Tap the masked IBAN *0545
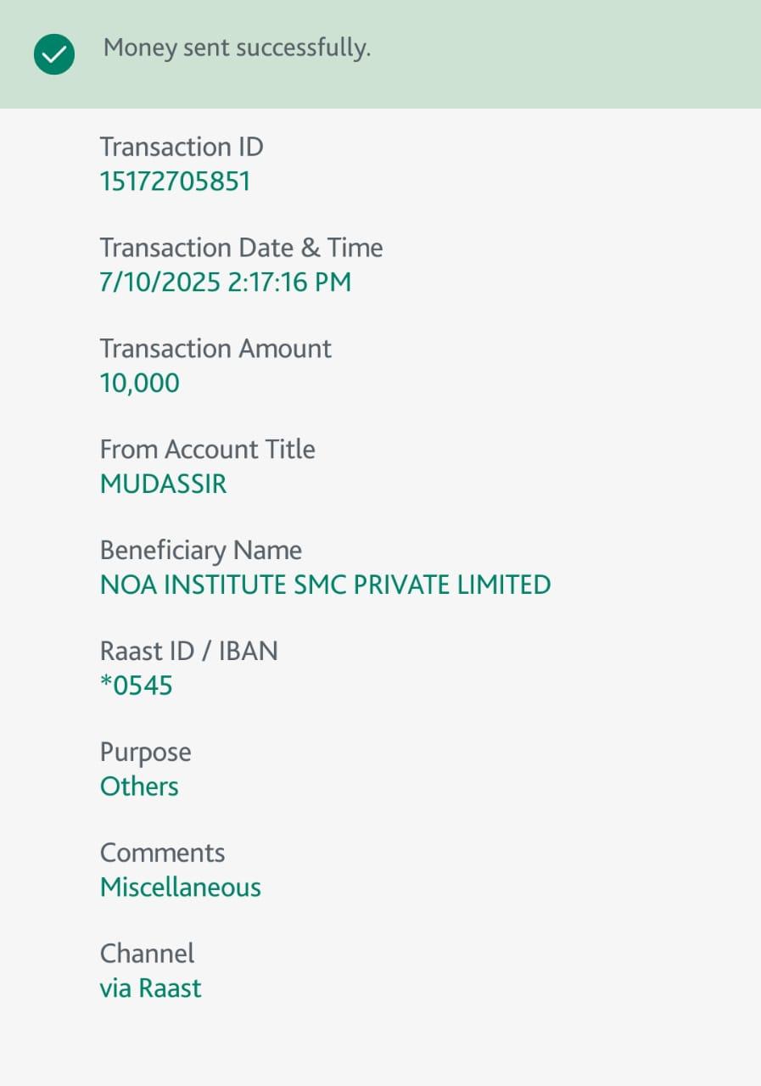This screenshot has height=1086, width=761. [x=137, y=686]
